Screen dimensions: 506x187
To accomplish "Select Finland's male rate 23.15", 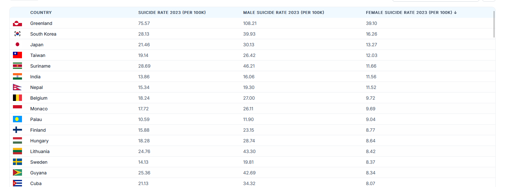I will pos(249,130).
